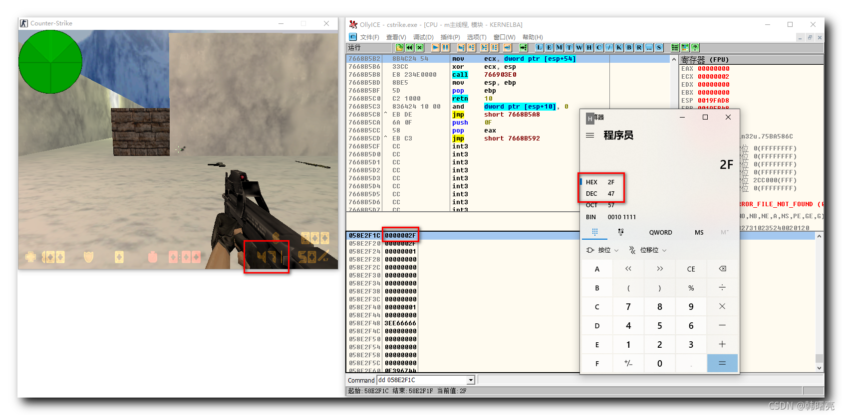This screenshot has width=842, height=415.
Task: Click the MS memory store button
Action: 699,233
